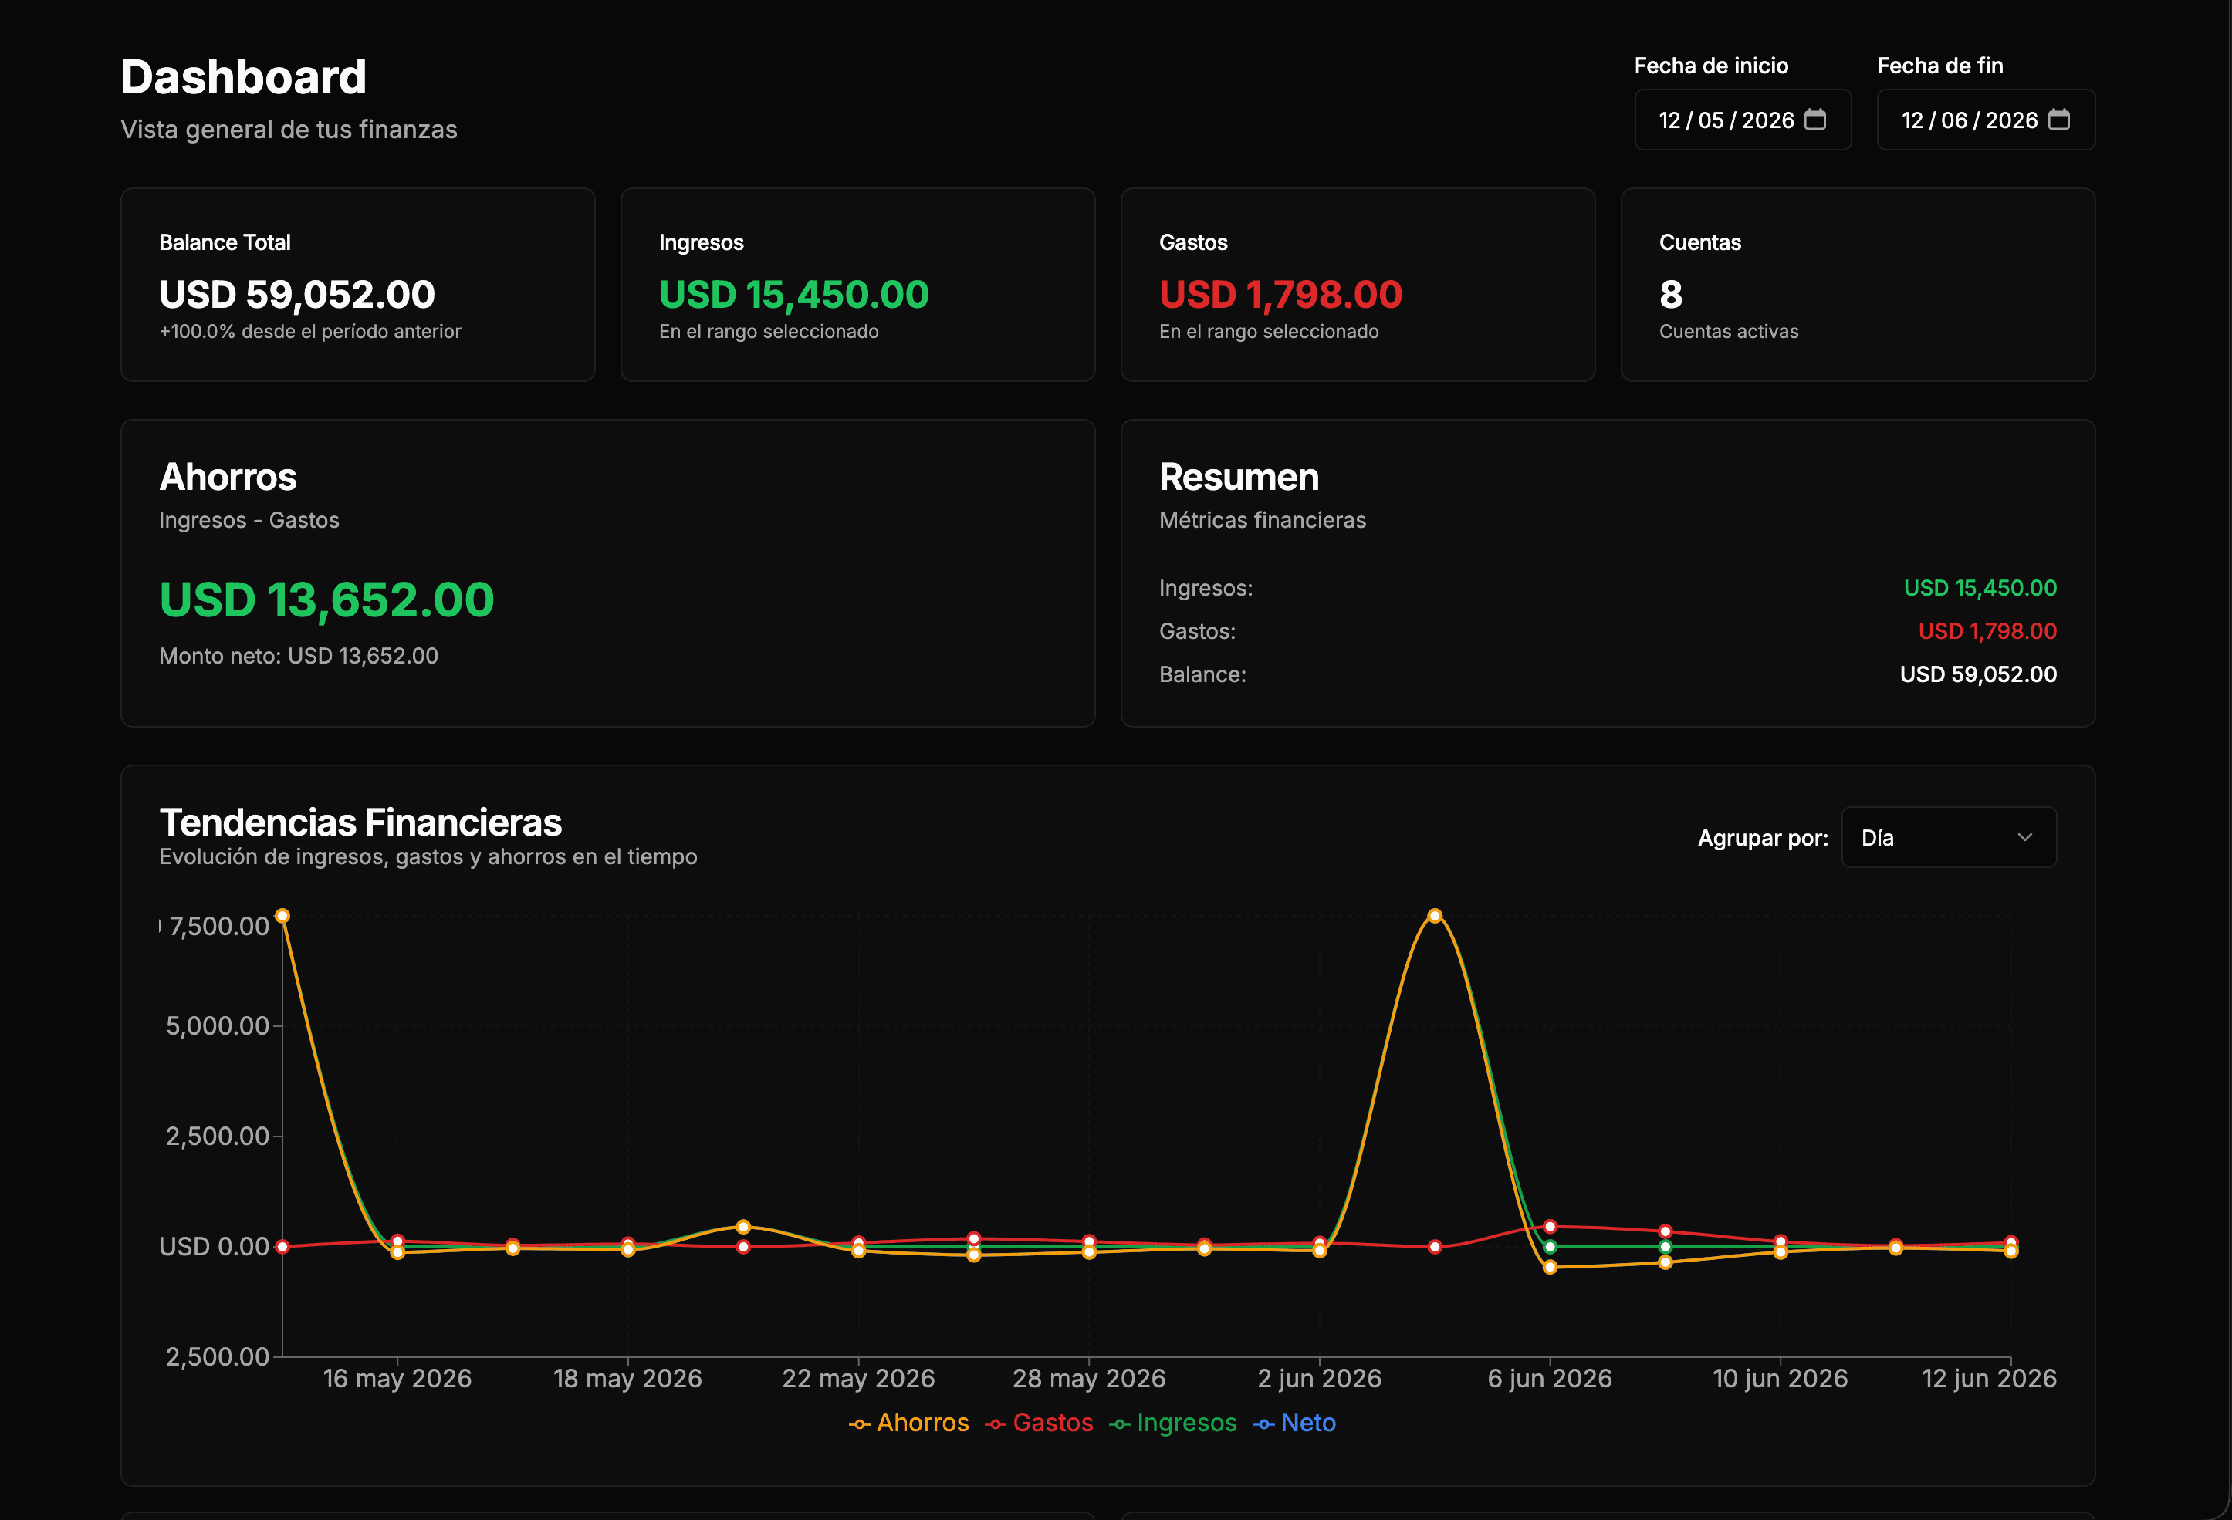Click the 6 jun 2026 x-axis label
The height and width of the screenshot is (1520, 2232).
point(1549,1379)
